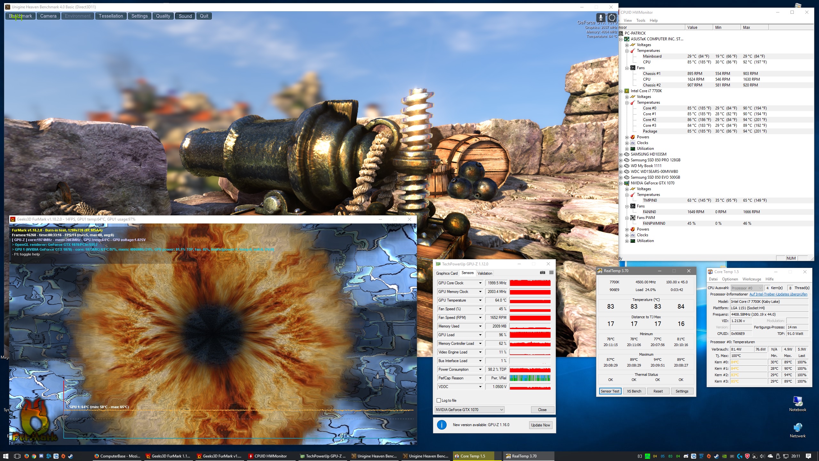Enable Log to file checkbox

pos(439,400)
